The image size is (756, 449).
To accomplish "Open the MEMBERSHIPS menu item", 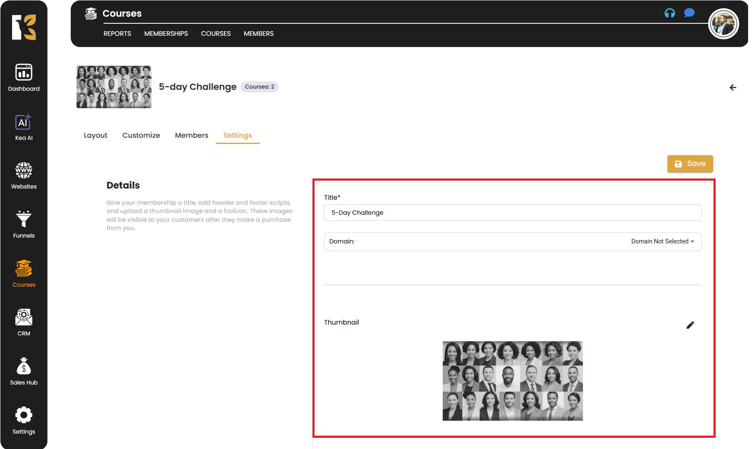I will click(166, 34).
